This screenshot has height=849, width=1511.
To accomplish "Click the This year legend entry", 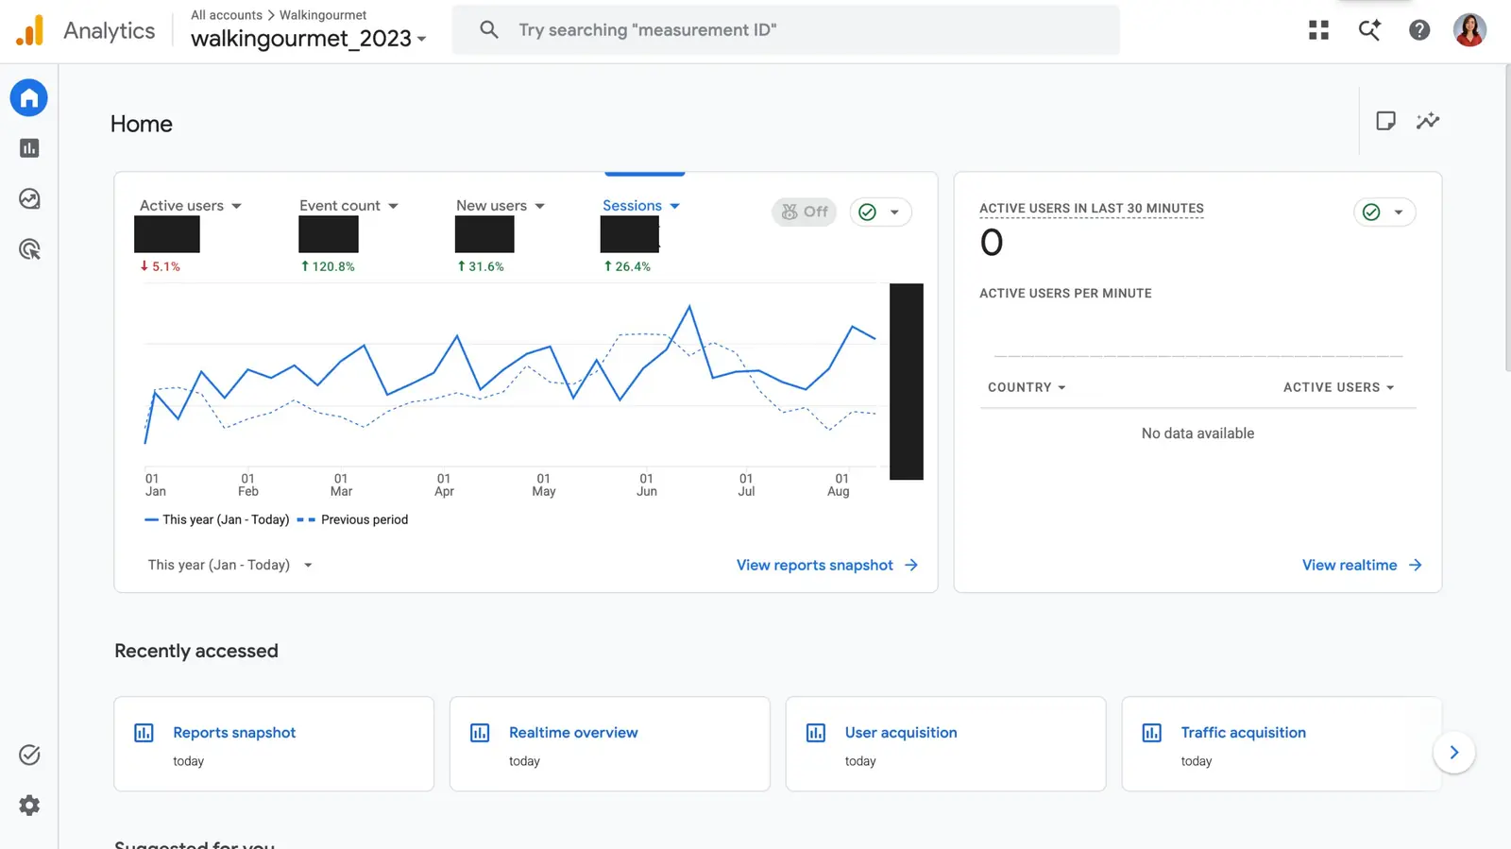I will tap(217, 519).
